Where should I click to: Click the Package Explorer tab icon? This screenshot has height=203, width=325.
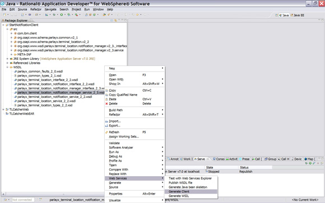coord(3,21)
